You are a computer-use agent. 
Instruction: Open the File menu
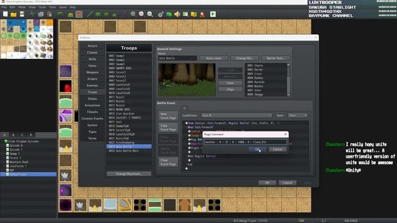point(4,7)
